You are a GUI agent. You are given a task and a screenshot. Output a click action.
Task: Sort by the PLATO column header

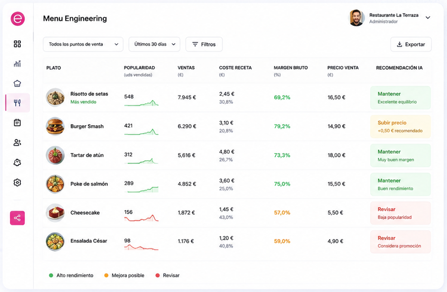[x=53, y=68]
